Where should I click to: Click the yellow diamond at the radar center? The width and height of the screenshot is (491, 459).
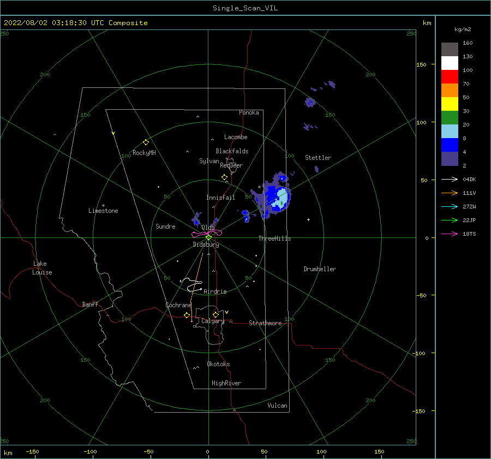(208, 237)
